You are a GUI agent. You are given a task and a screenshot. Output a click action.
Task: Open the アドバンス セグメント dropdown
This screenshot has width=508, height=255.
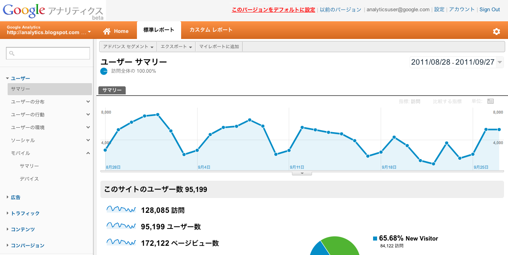(128, 47)
